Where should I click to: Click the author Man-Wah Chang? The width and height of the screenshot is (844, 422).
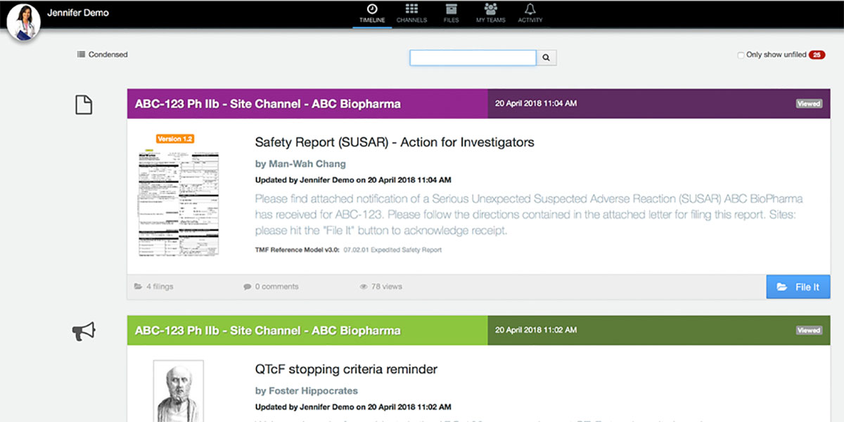(307, 164)
